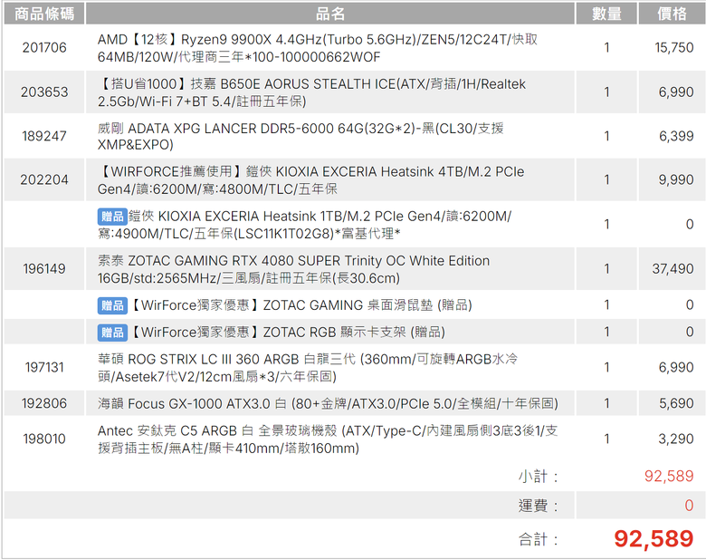Click the 商品條碼 column header
Screen dimensions: 706x560
click(44, 14)
